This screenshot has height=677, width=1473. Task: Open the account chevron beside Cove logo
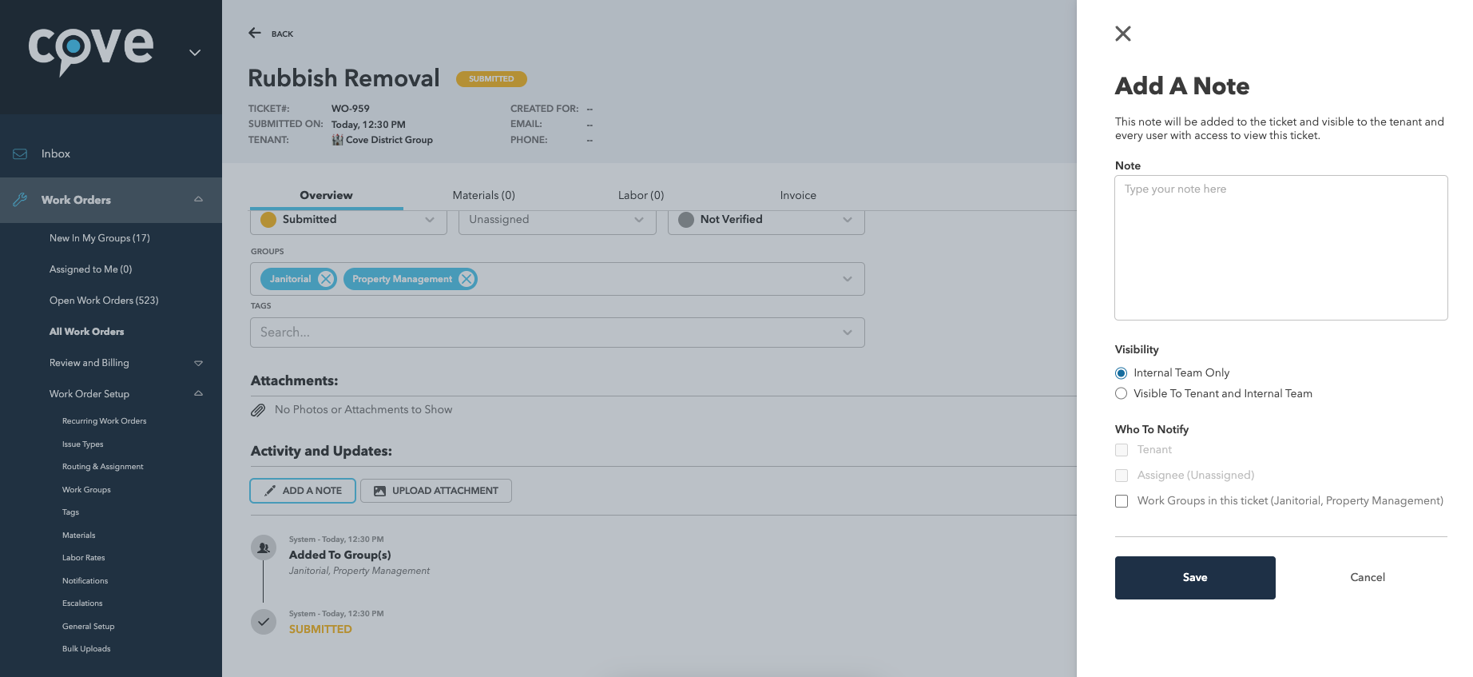(195, 53)
